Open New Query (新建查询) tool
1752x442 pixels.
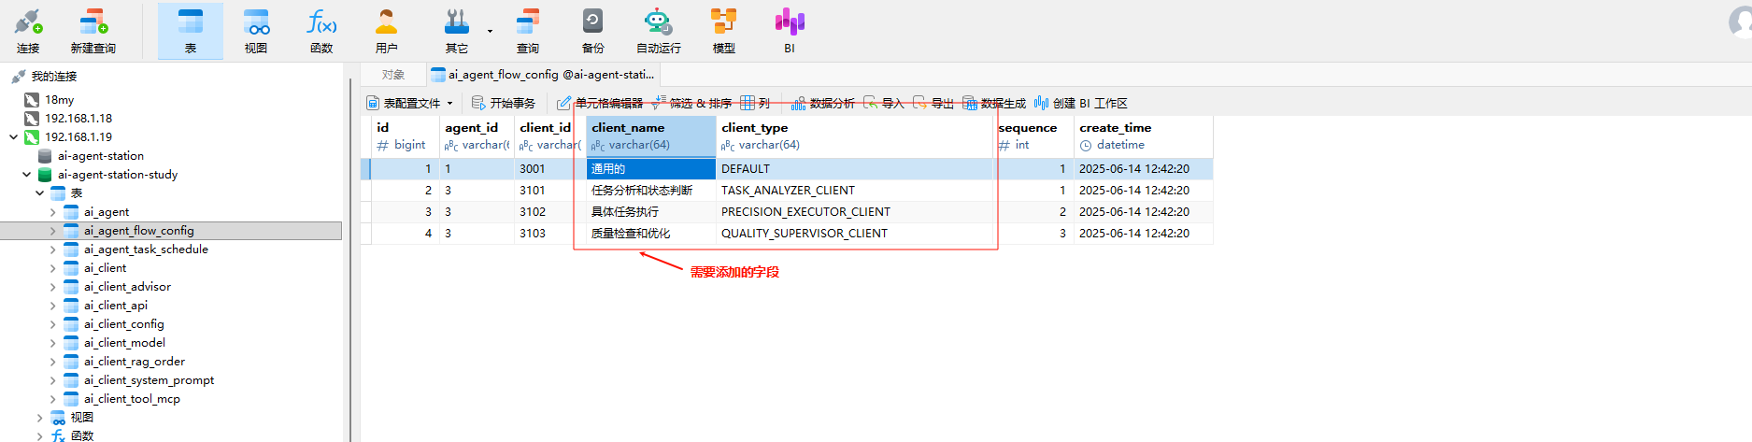[93, 31]
